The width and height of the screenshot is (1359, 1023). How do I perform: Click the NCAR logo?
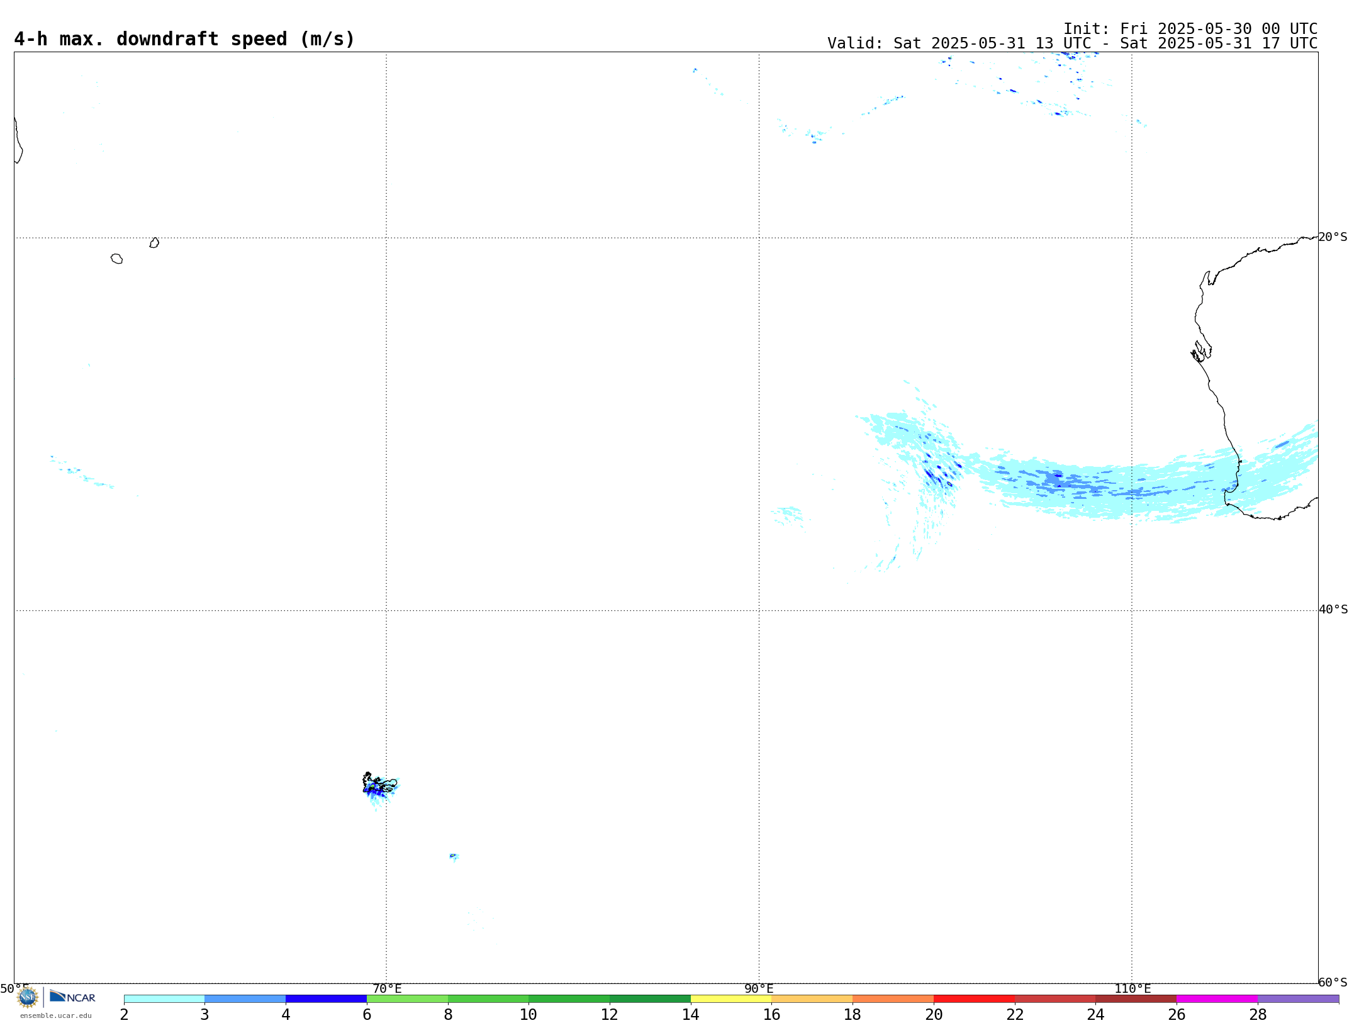pyautogui.click(x=72, y=997)
